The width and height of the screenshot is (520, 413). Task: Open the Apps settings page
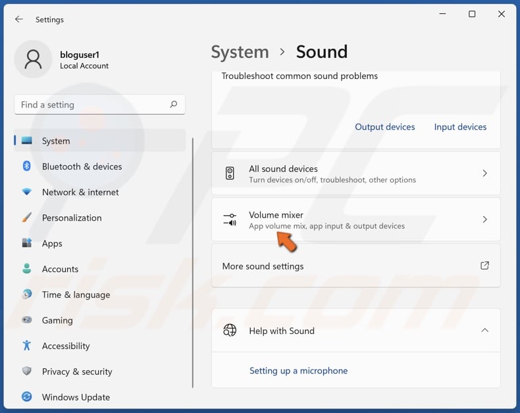[99, 243]
